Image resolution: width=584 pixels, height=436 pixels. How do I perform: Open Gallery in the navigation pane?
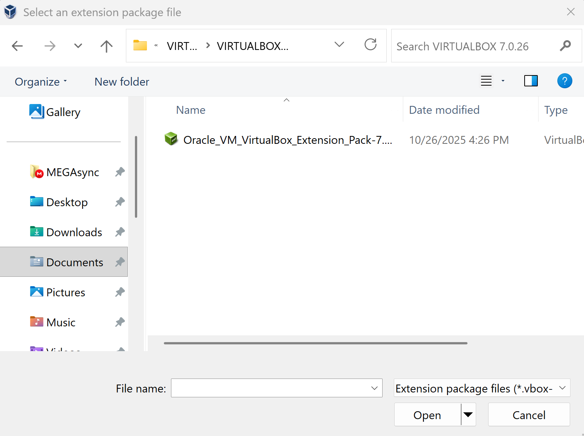point(63,112)
